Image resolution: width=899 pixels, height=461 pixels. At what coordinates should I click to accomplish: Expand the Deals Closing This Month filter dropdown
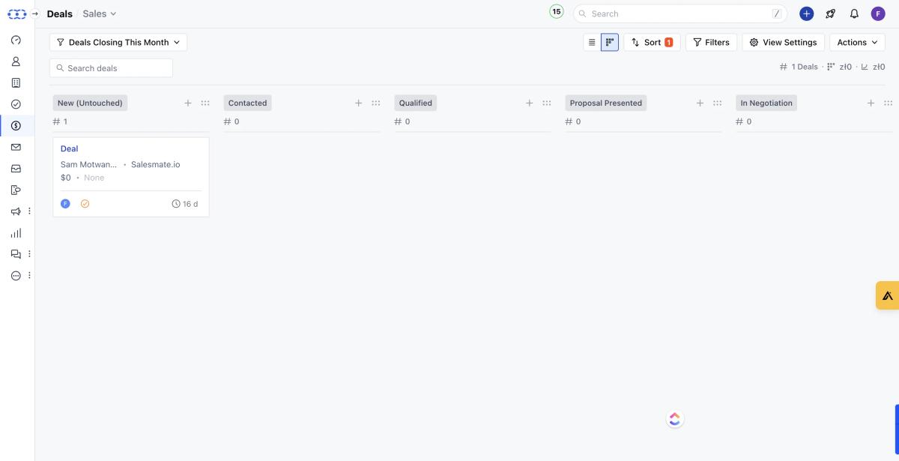[118, 43]
